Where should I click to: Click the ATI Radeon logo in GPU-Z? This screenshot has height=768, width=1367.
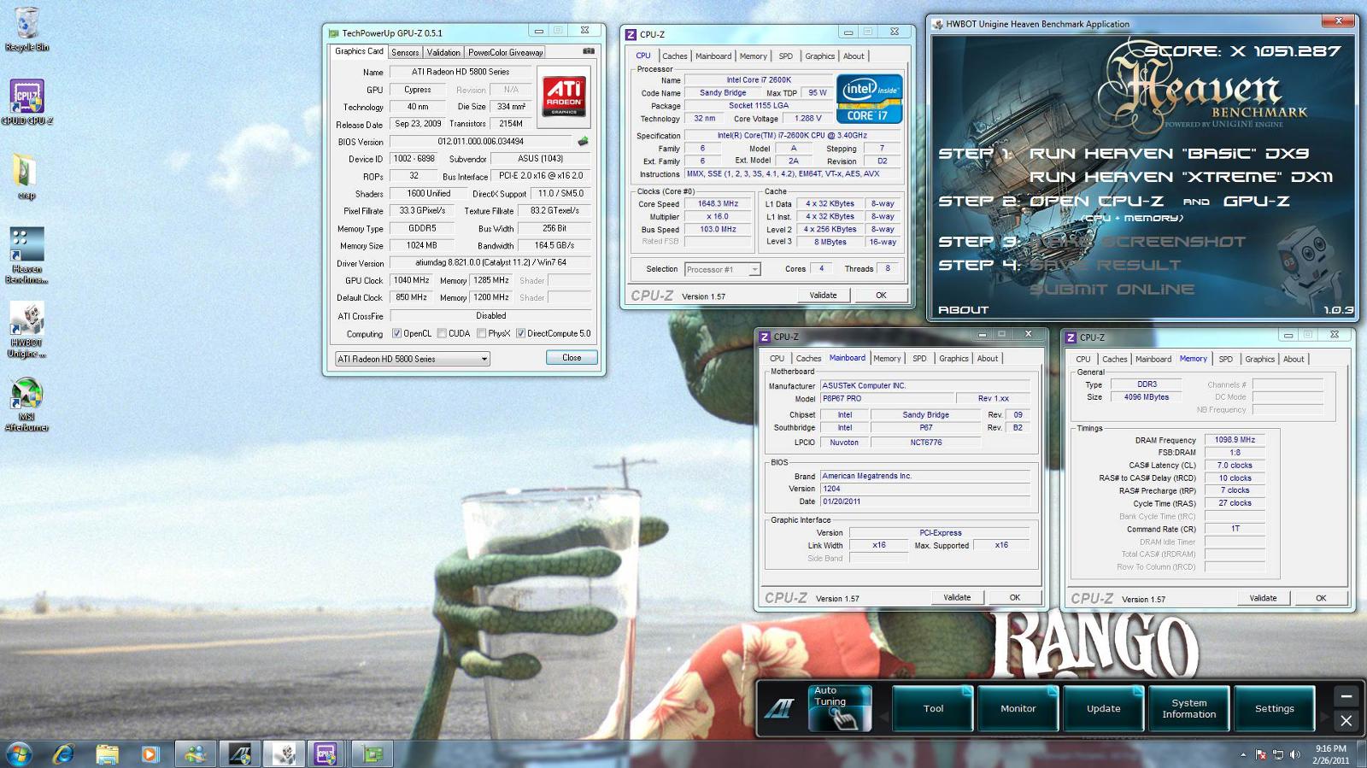click(x=565, y=96)
